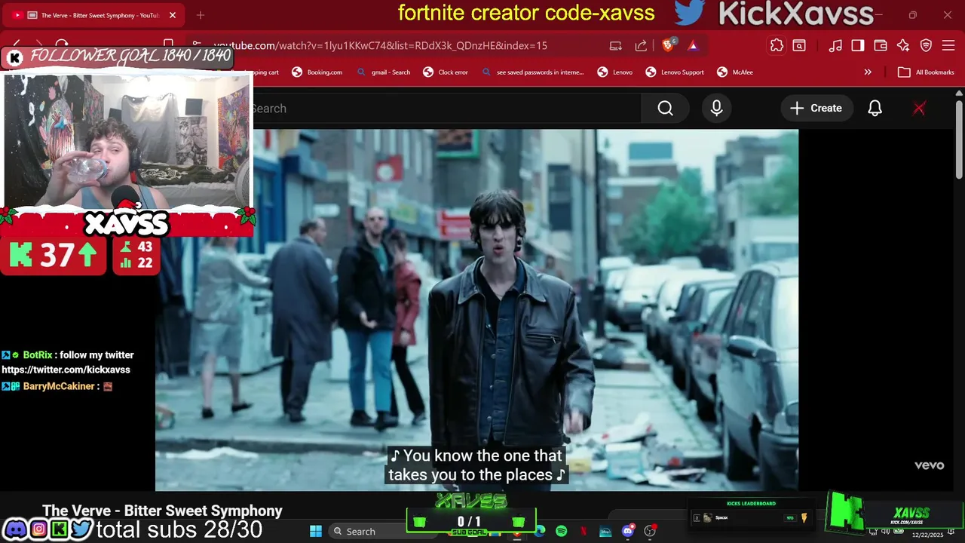Open the All Bookmarks folder

[926, 72]
